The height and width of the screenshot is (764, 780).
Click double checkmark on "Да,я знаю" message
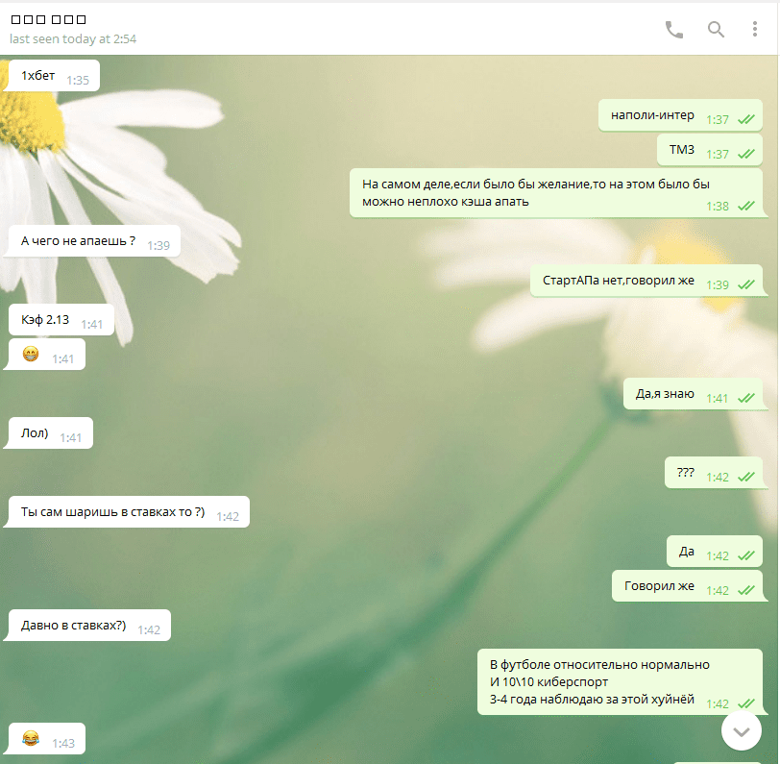click(x=745, y=398)
